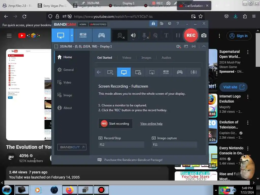The image size is (260, 195).
Task: Click the YouTube logo
Action: (x=29, y=36)
